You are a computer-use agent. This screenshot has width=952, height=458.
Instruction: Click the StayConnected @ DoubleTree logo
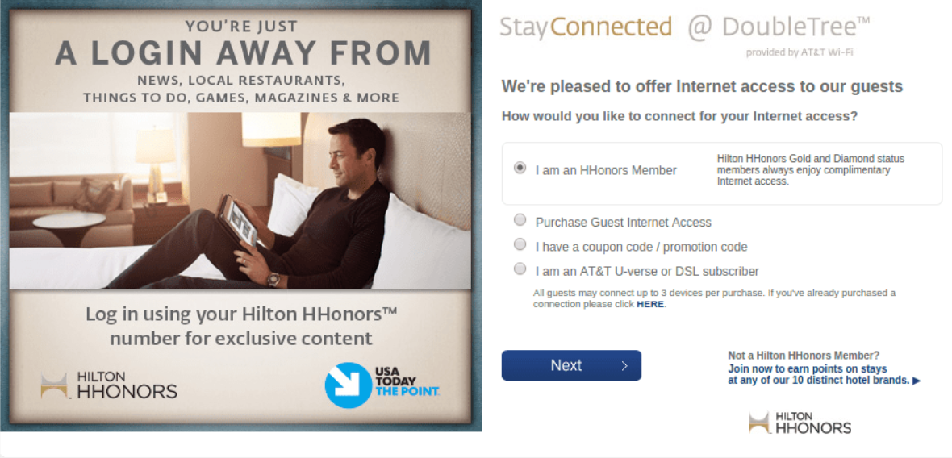coord(685,28)
